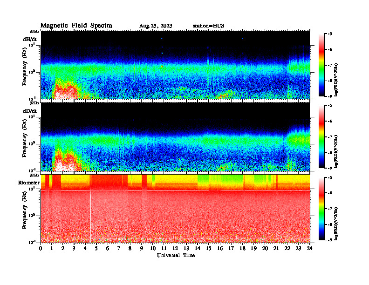Click the "station=HUS" label
Screen dimensions: 369x285
208,26
